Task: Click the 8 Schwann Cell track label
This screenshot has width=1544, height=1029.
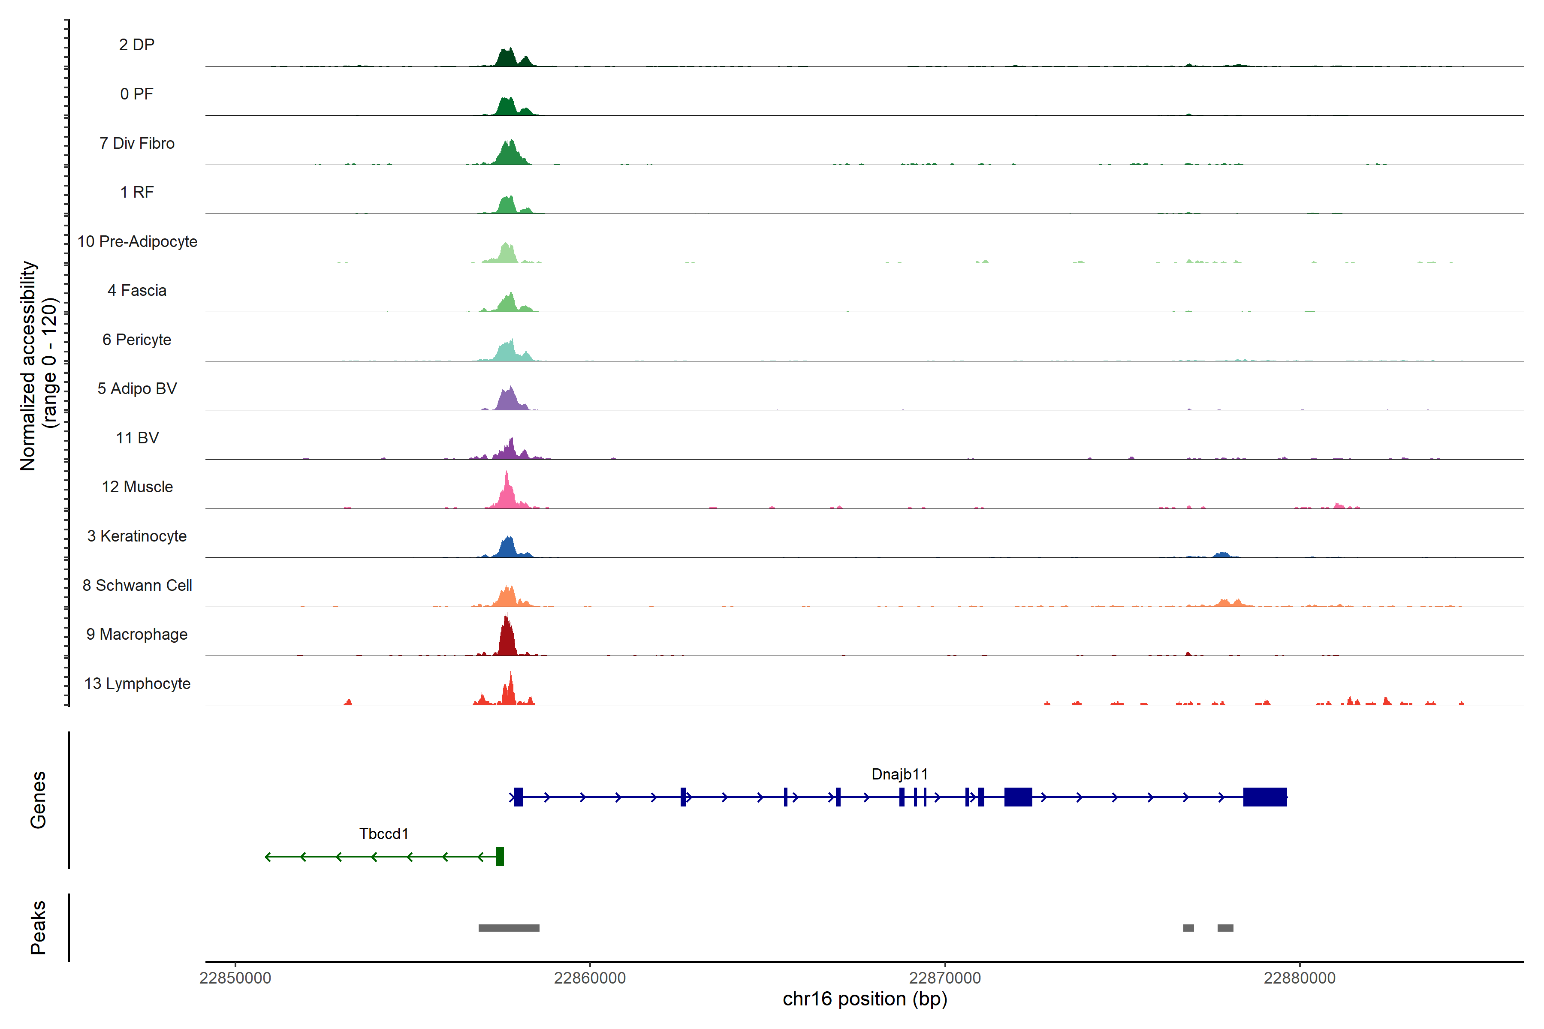Action: point(137,585)
